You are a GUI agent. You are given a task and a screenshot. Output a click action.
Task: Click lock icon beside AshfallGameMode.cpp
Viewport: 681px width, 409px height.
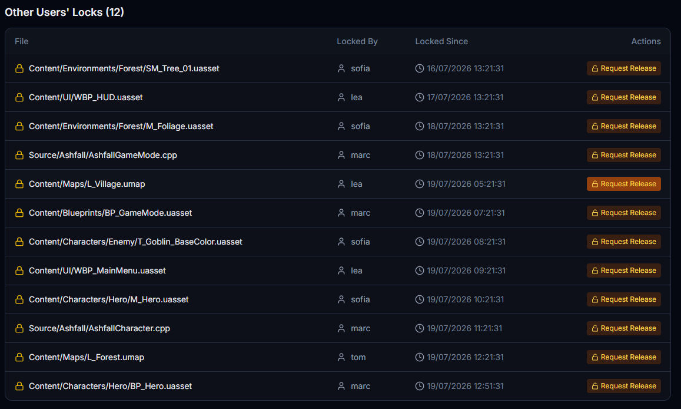coord(19,155)
